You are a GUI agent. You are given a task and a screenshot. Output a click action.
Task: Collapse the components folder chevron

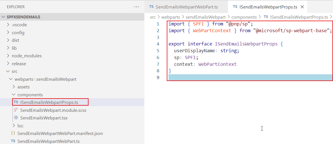click(14, 95)
